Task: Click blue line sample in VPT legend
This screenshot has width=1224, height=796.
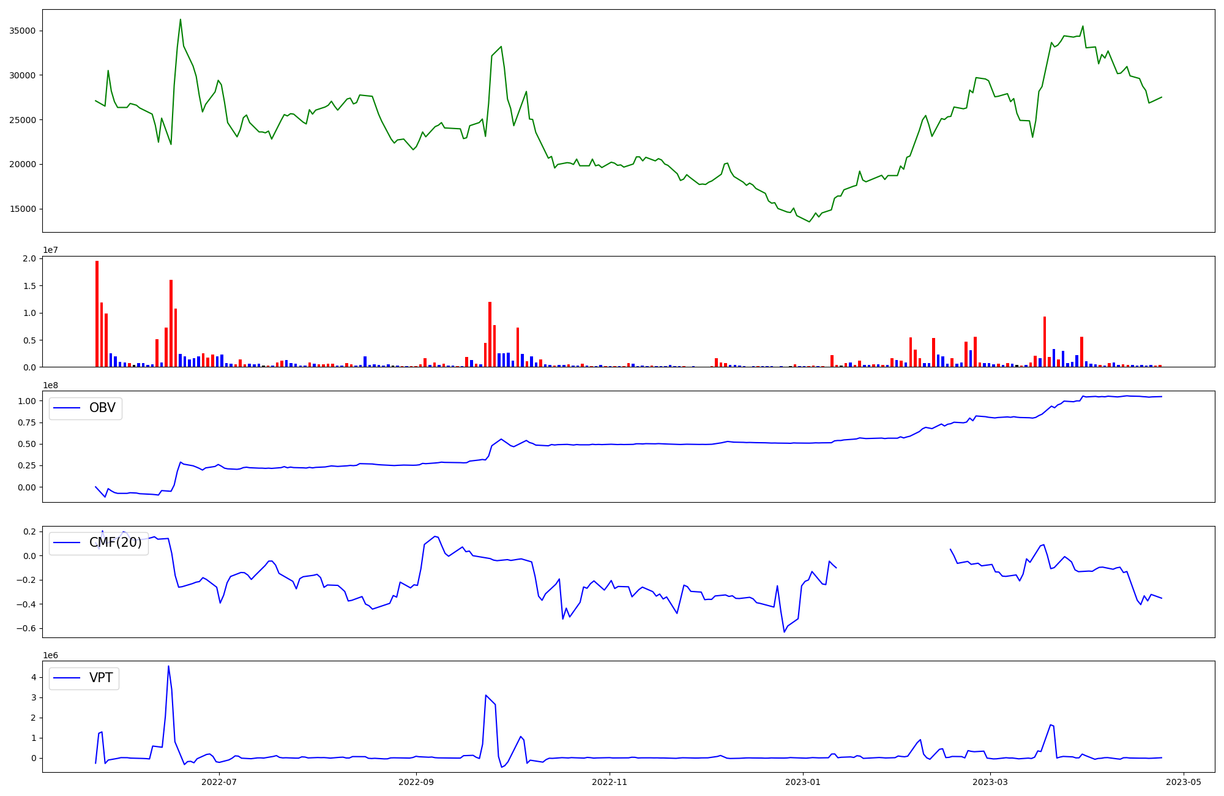Action: tap(67, 678)
